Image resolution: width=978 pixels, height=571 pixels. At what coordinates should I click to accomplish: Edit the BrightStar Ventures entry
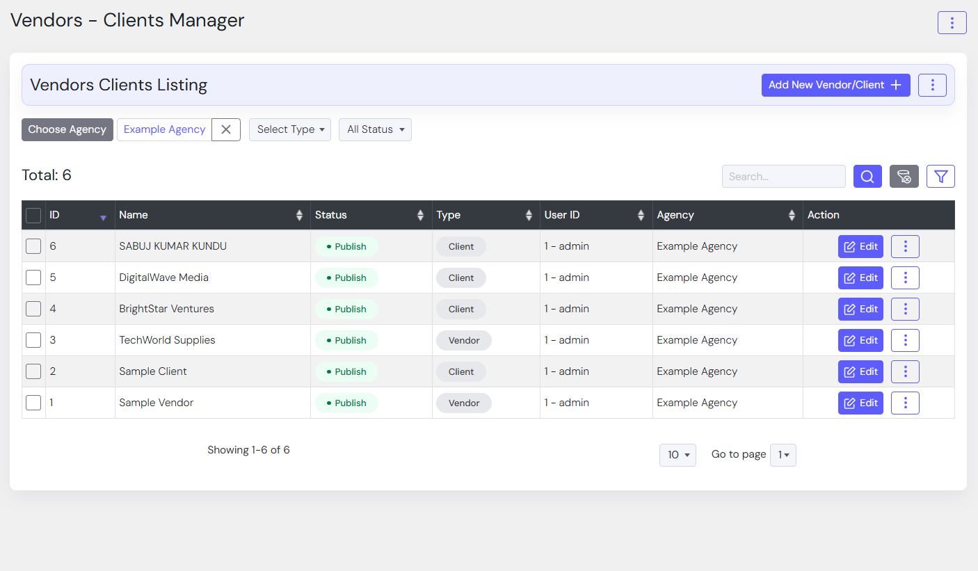[x=860, y=309]
